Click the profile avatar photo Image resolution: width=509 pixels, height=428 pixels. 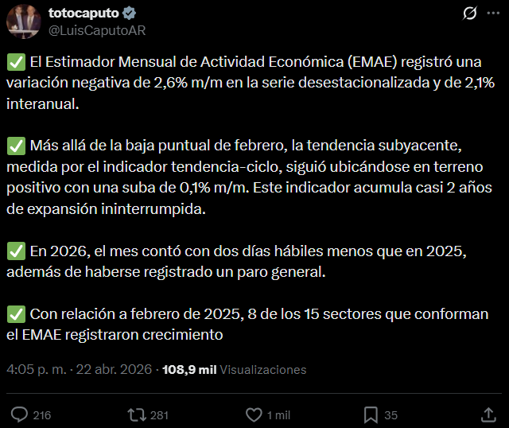tap(24, 21)
